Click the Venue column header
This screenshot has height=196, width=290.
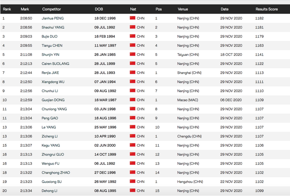click(183, 9)
